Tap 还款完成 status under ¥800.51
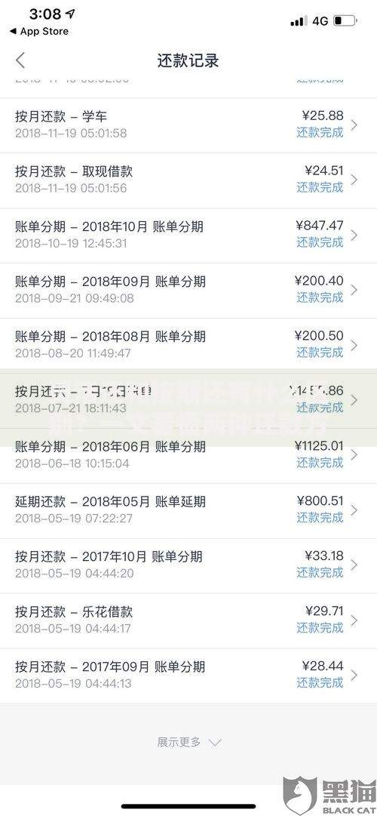The height and width of the screenshot is (816, 377). [320, 517]
